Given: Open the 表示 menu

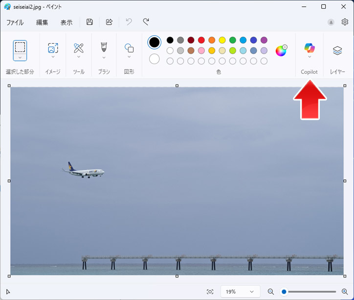Looking at the screenshot, I should [66, 23].
